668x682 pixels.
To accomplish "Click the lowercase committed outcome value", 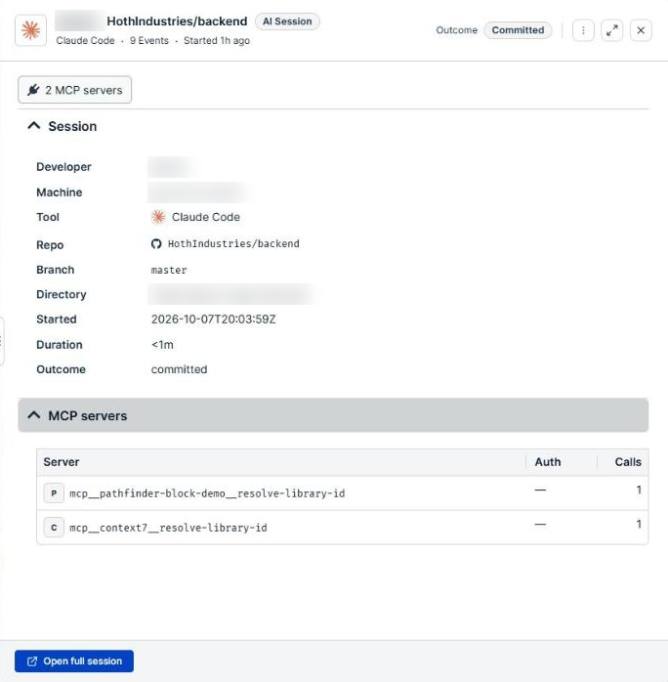I will [179, 369].
